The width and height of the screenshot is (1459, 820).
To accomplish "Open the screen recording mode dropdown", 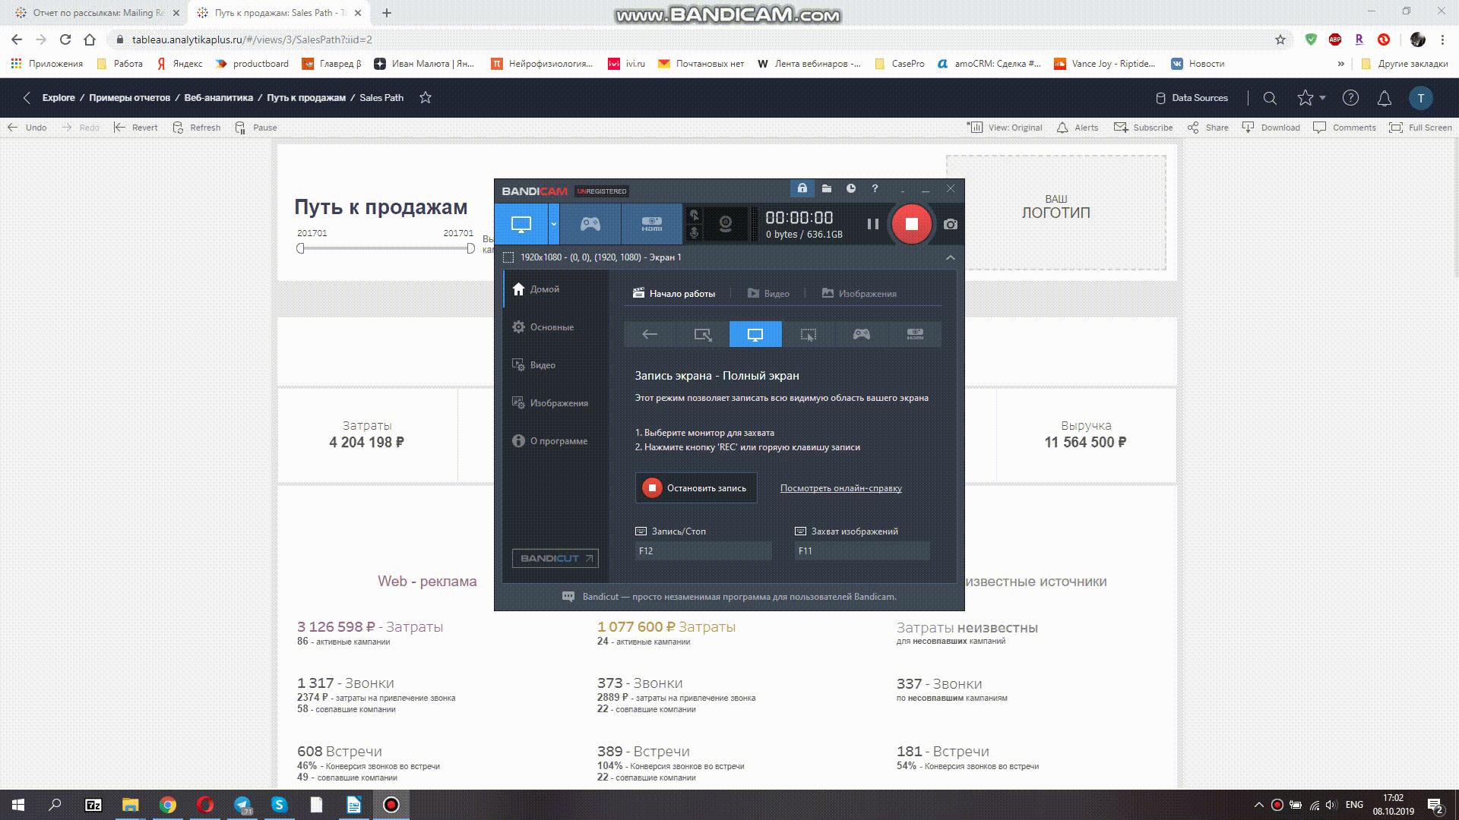I will 553,225.
